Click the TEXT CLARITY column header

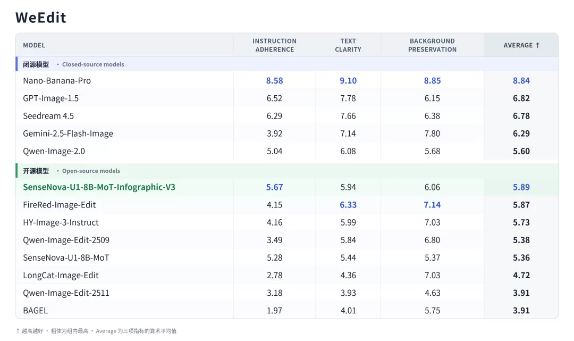pos(348,45)
